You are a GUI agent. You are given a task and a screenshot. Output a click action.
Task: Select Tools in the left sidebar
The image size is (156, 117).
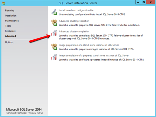8,26
